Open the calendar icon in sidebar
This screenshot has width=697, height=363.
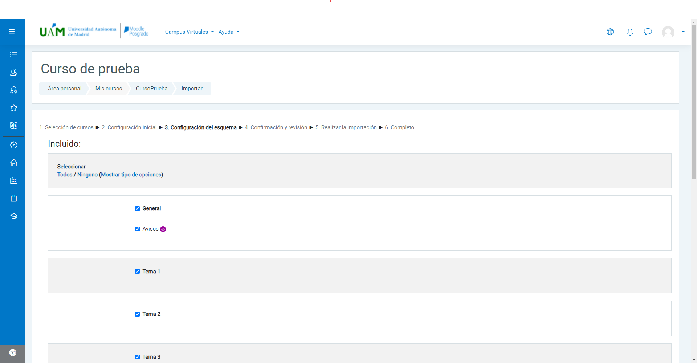14,180
